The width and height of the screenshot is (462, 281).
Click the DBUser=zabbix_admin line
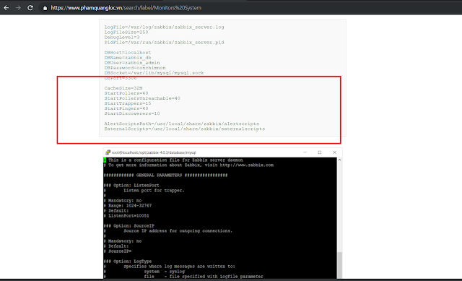[132, 63]
